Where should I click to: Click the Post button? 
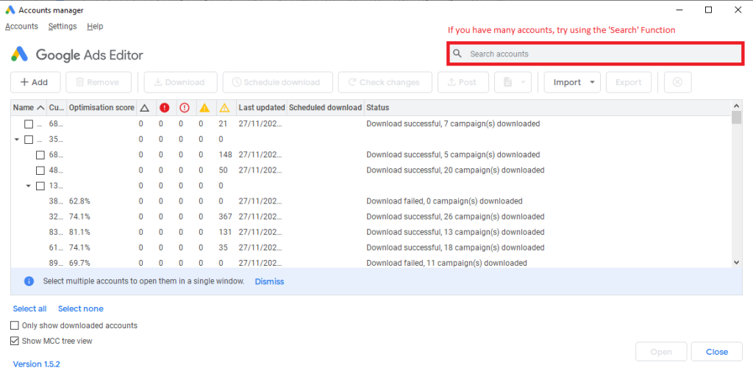click(463, 82)
